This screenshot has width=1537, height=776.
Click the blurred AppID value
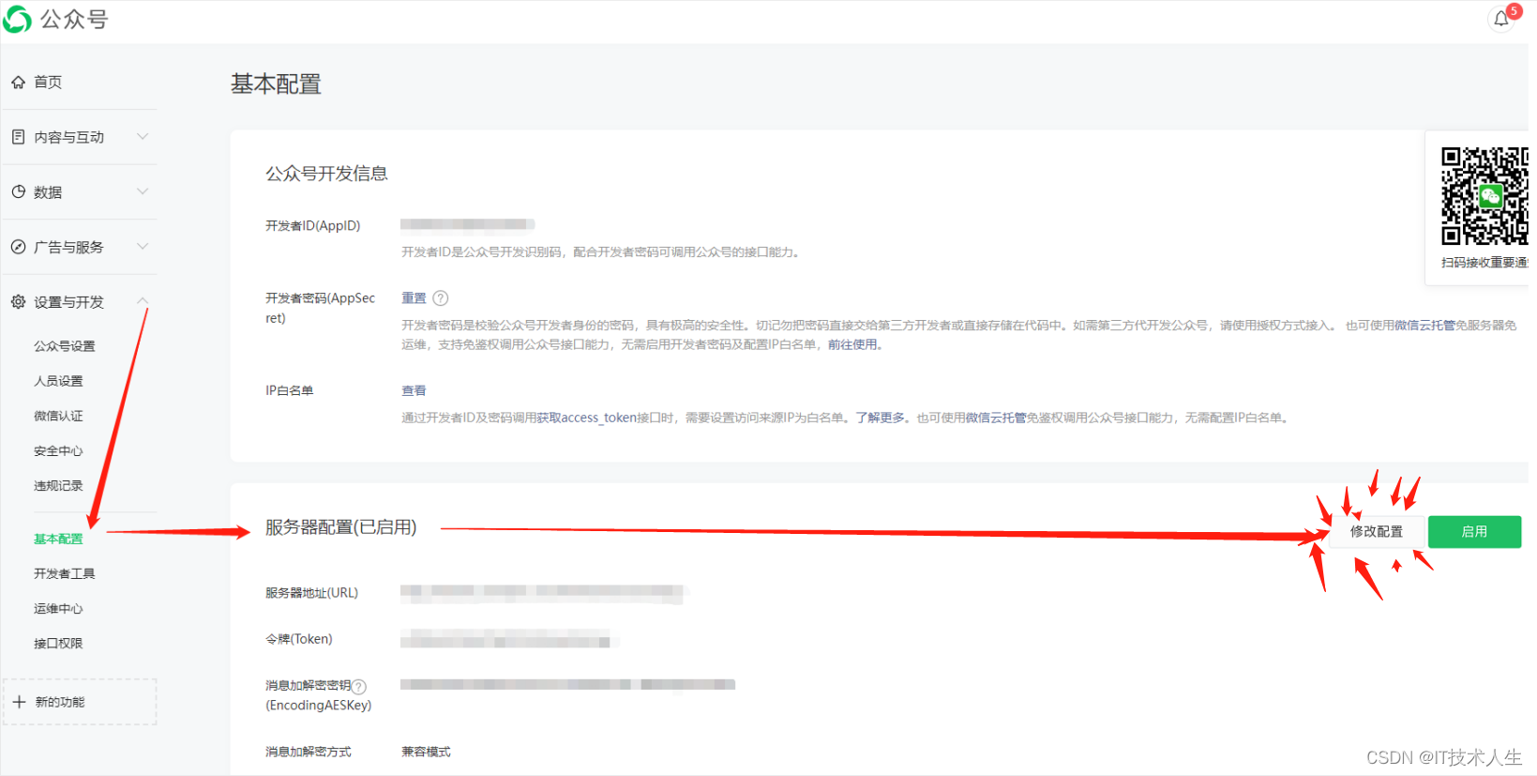point(467,224)
